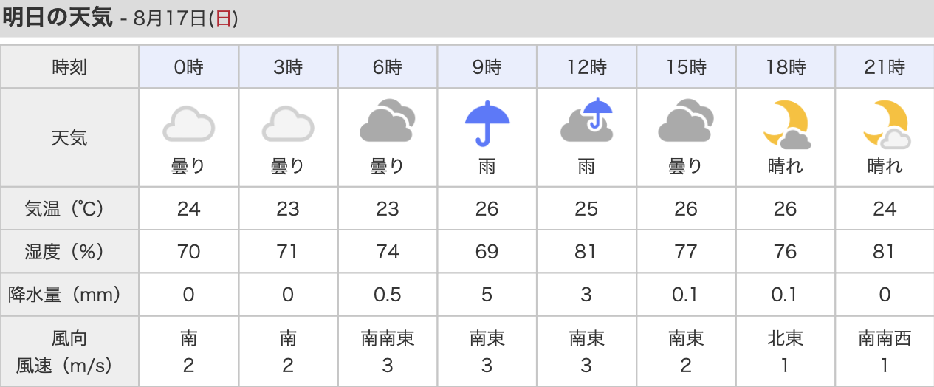The image size is (934, 387).
Task: Click the 降水量（mm） row label
Action: (x=70, y=295)
